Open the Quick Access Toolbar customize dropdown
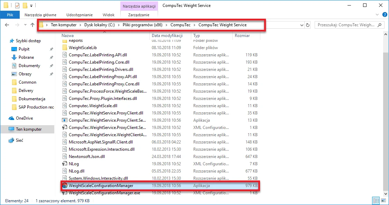The height and width of the screenshot is (205, 389). pos(31,6)
